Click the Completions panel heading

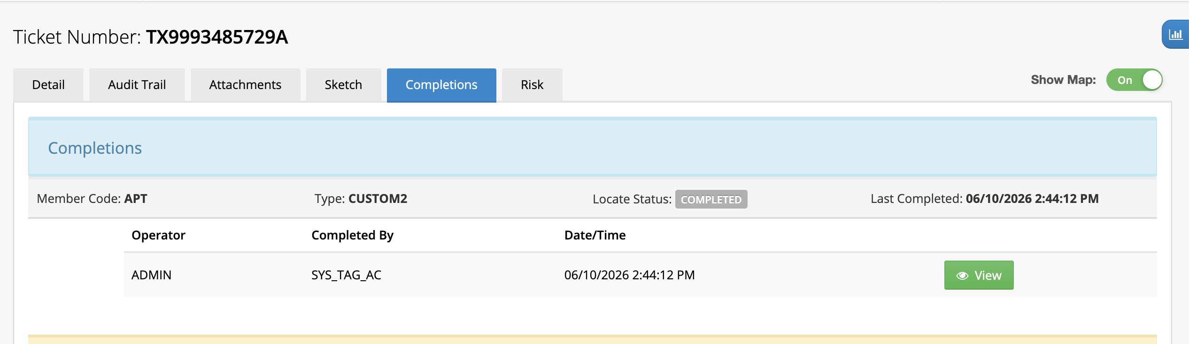[x=95, y=148]
